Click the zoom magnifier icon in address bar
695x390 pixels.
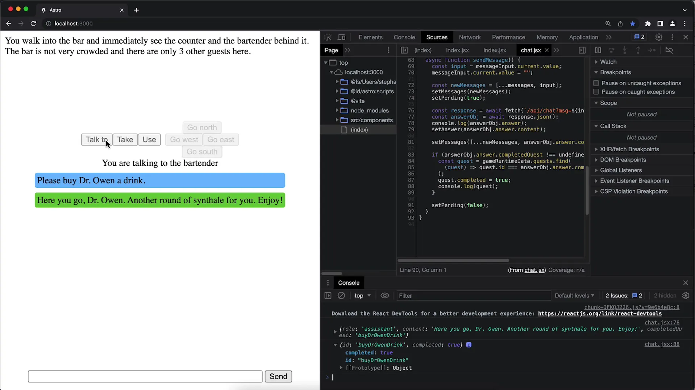[608, 24]
